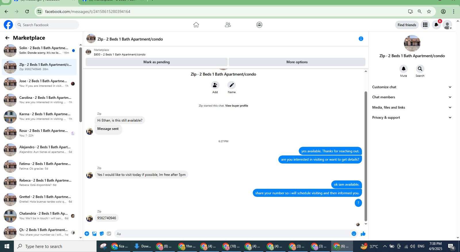
Task: Choose a GIF in composer
Action: [109, 234]
